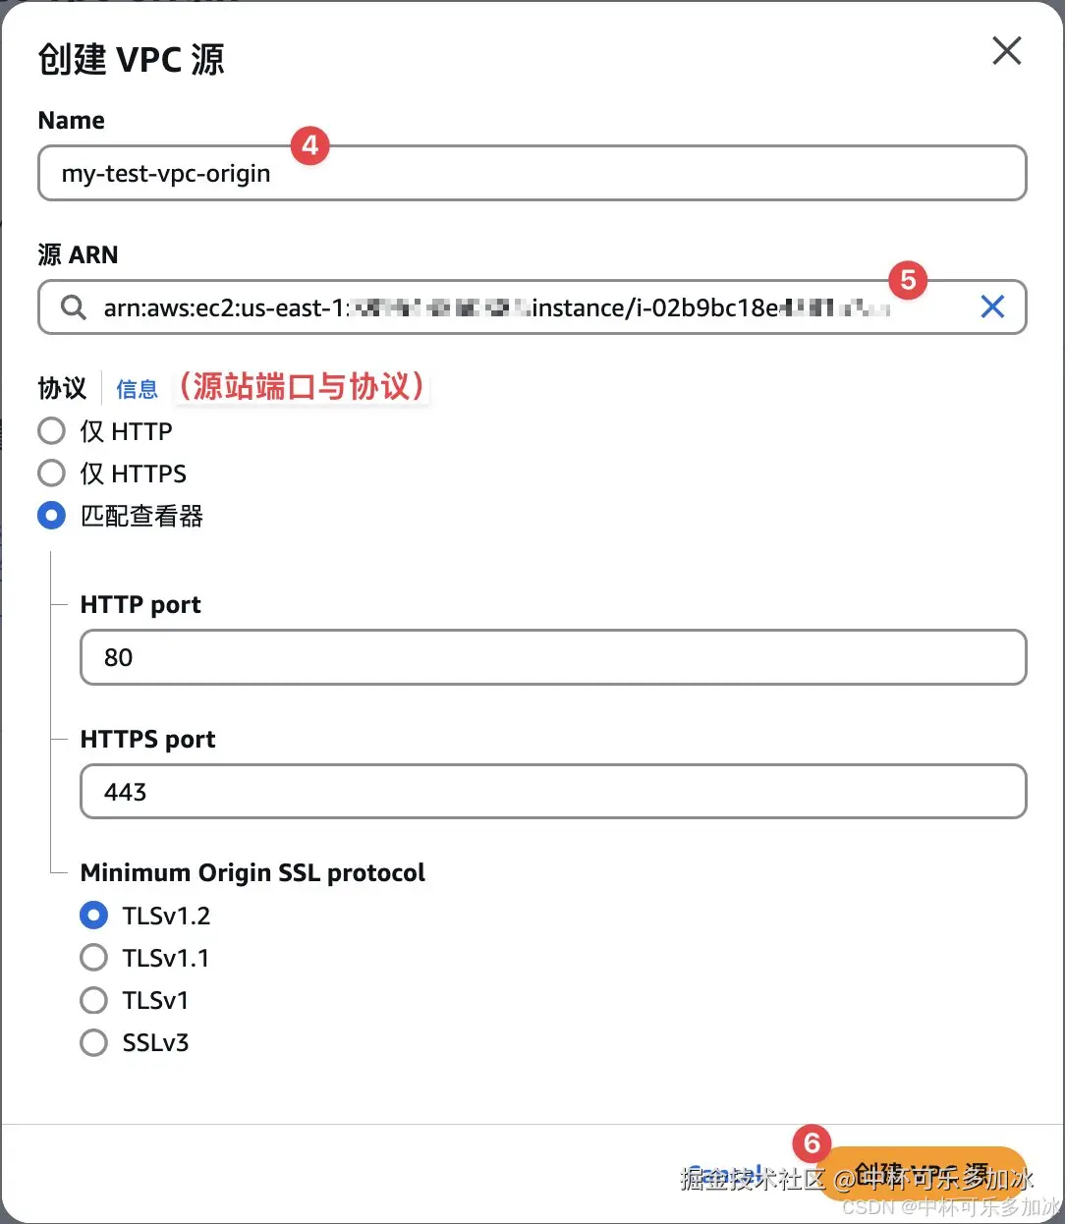Choose TLSv1.1 as minimum SSL protocol
1065x1224 pixels.
pos(93,958)
